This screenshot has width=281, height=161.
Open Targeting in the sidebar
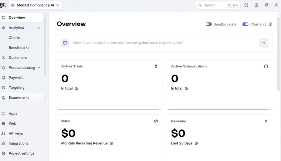16,88
